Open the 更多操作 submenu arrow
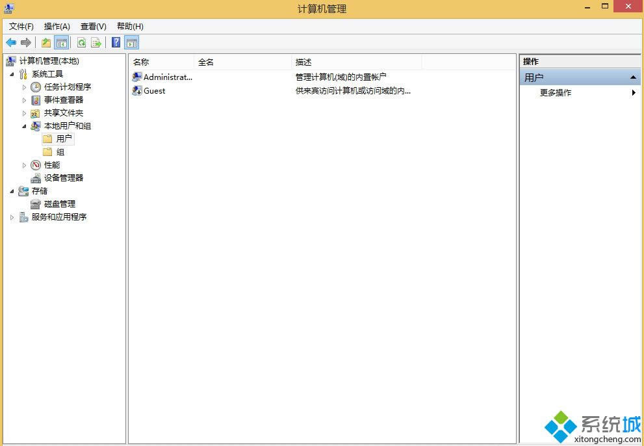Screen dimensions: 644x446 634,92
